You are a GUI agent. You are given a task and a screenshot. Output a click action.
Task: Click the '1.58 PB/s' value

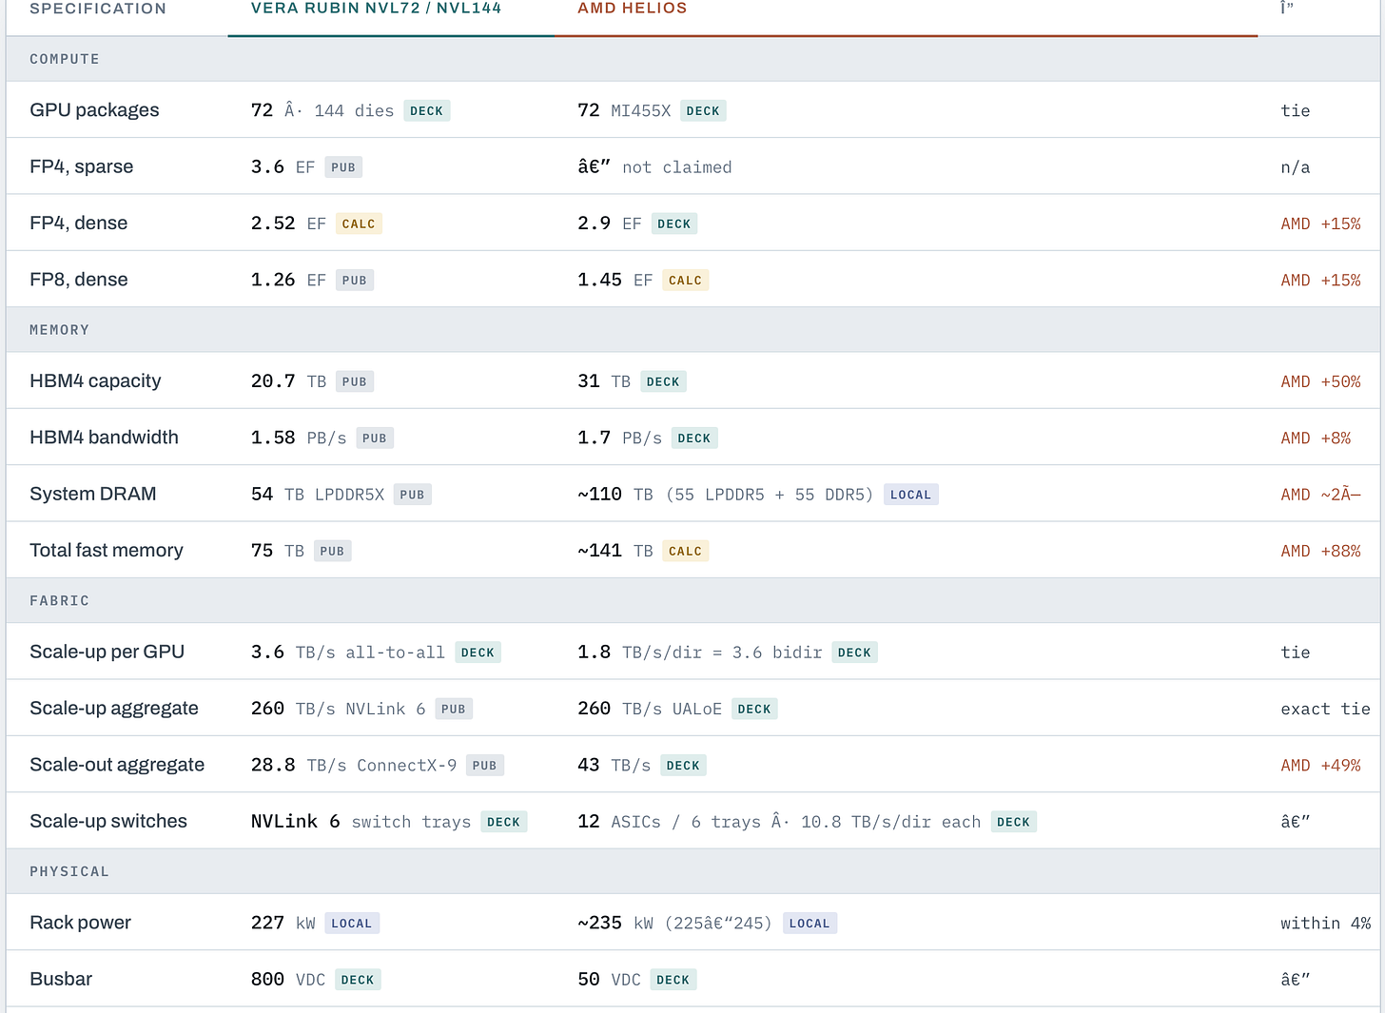click(x=299, y=438)
